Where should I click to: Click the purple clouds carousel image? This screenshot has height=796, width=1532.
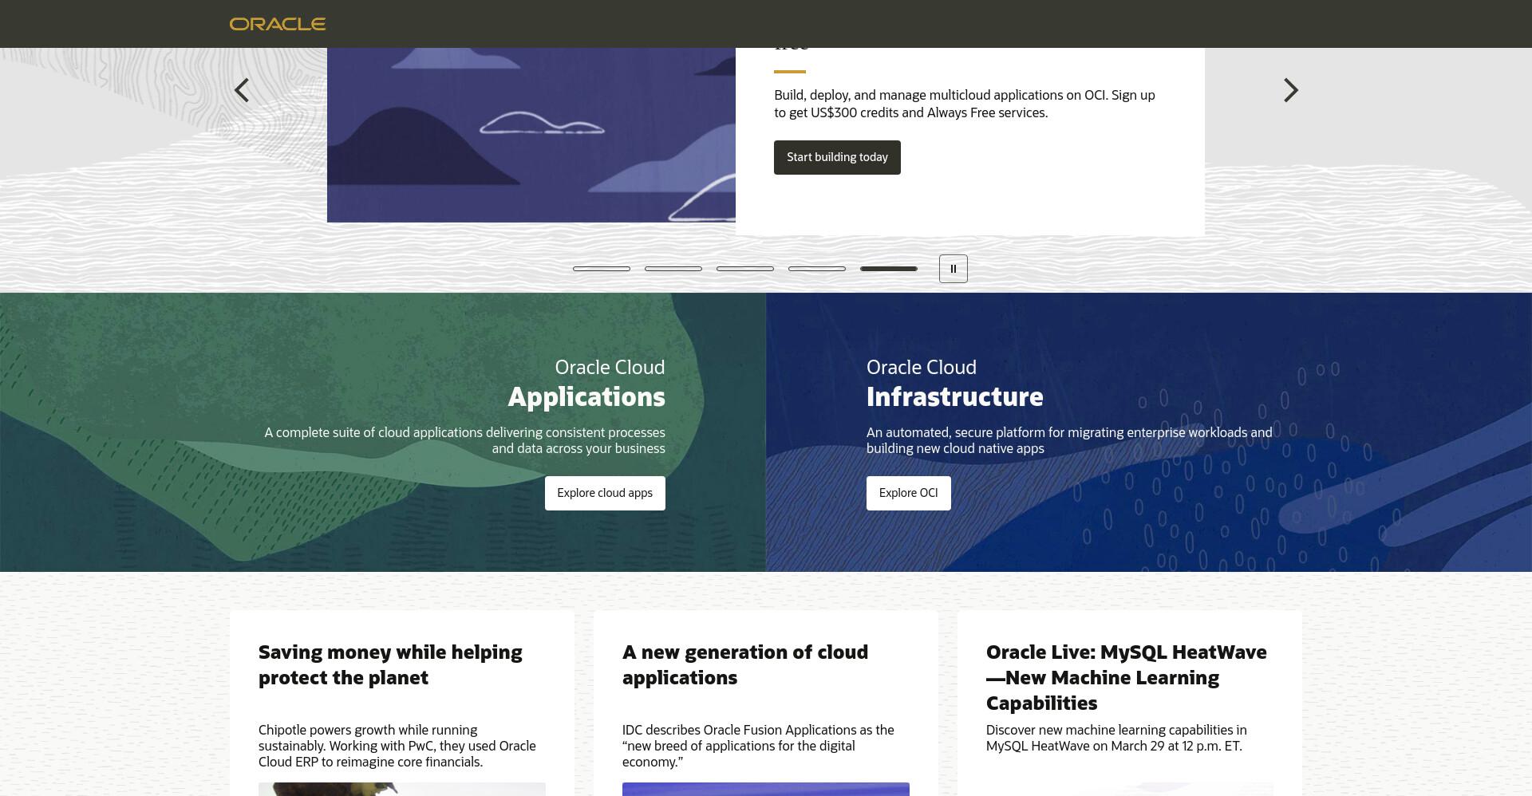(x=531, y=135)
